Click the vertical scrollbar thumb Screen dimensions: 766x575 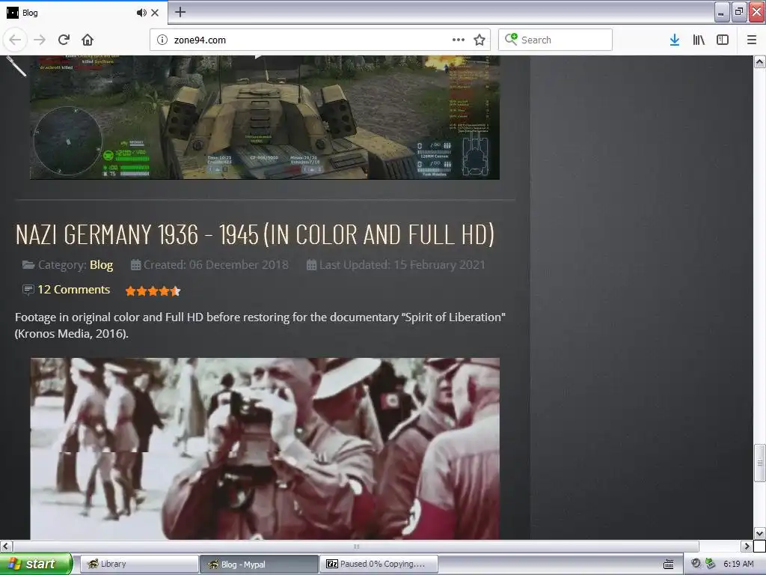(x=759, y=463)
